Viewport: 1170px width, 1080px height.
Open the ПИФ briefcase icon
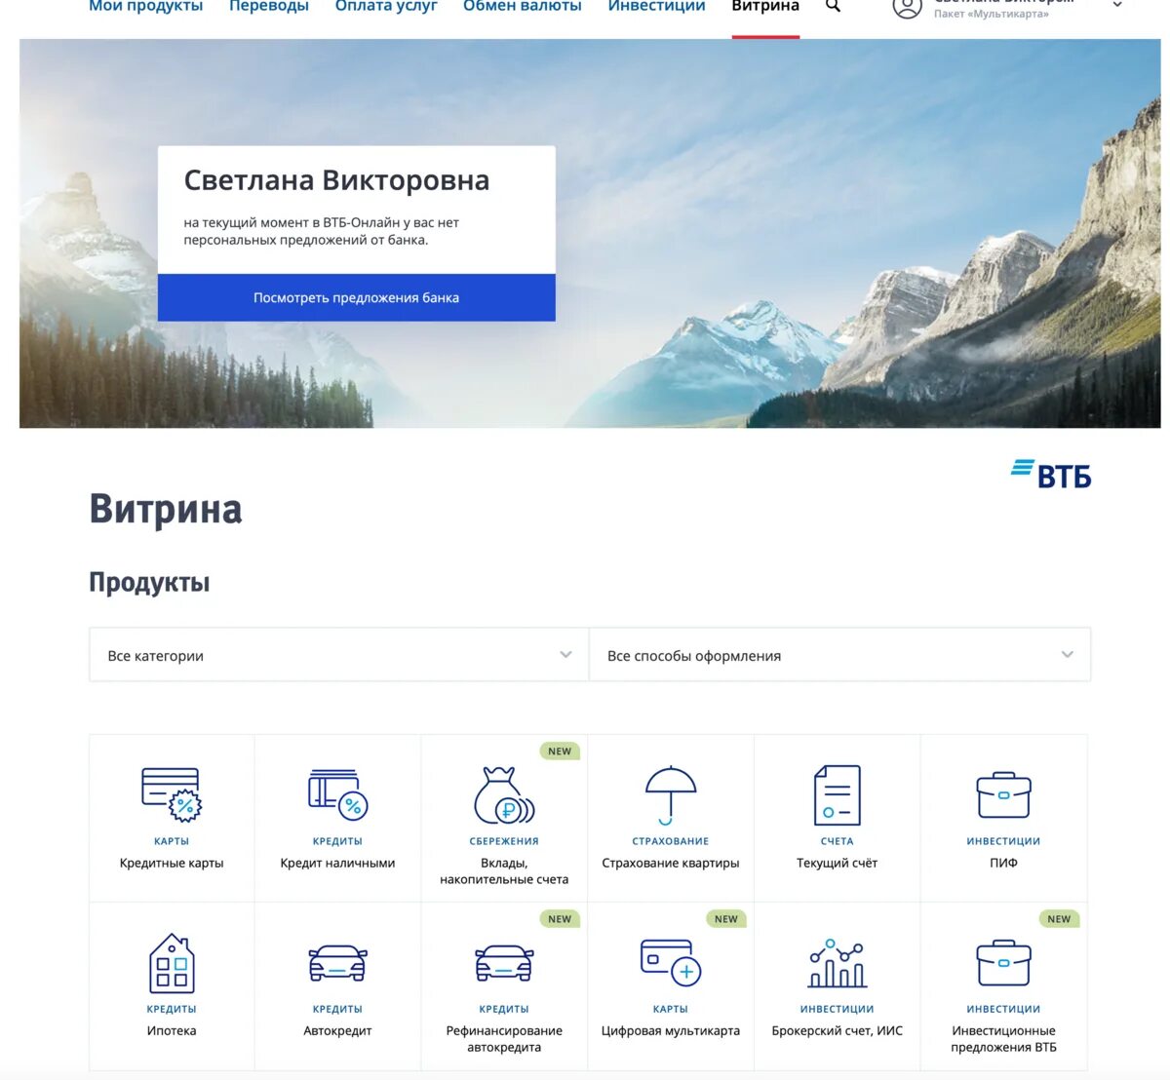(1003, 795)
